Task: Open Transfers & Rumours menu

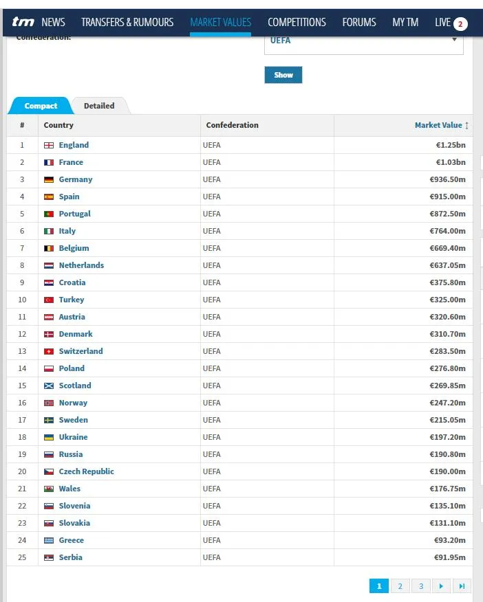Action: click(127, 22)
